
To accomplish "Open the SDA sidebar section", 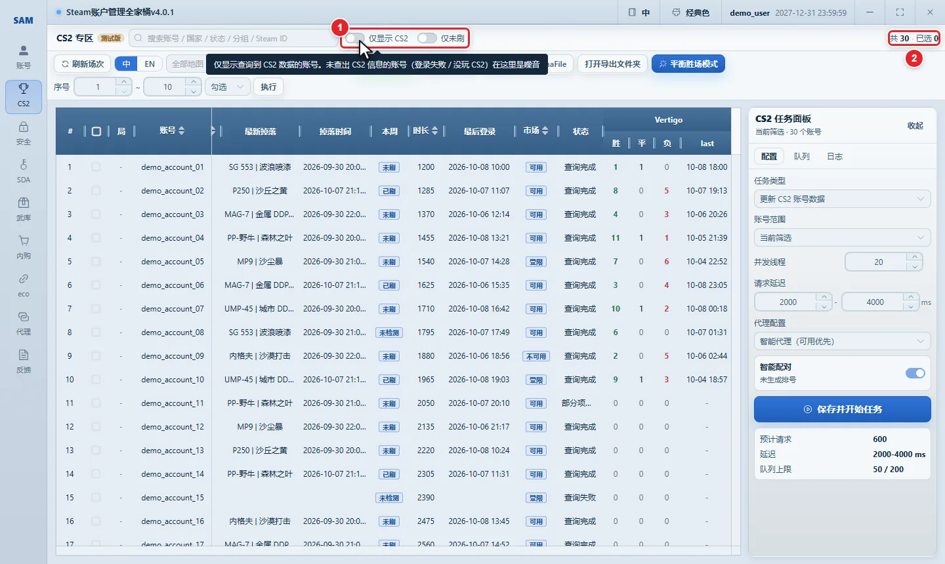I will [24, 171].
